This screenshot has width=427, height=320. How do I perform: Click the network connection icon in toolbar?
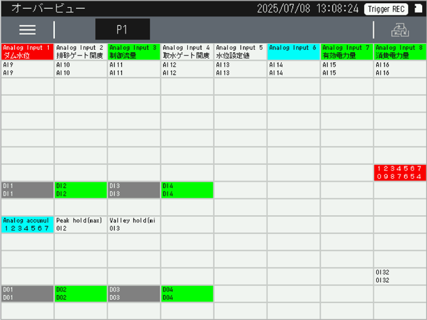tap(400, 30)
